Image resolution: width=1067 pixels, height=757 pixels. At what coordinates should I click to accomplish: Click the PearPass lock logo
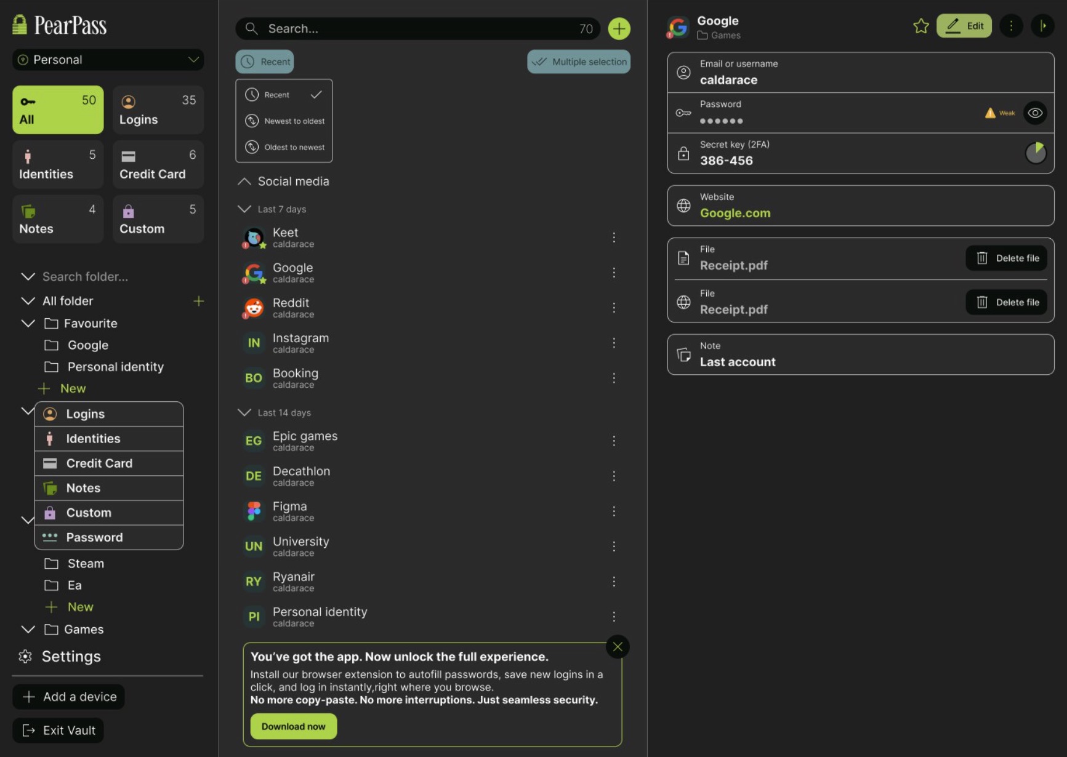(x=20, y=25)
